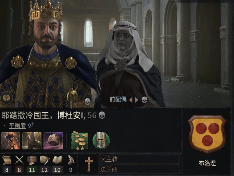Open the 平衡者 nickname link
This screenshot has height=176, width=234.
[17, 126]
